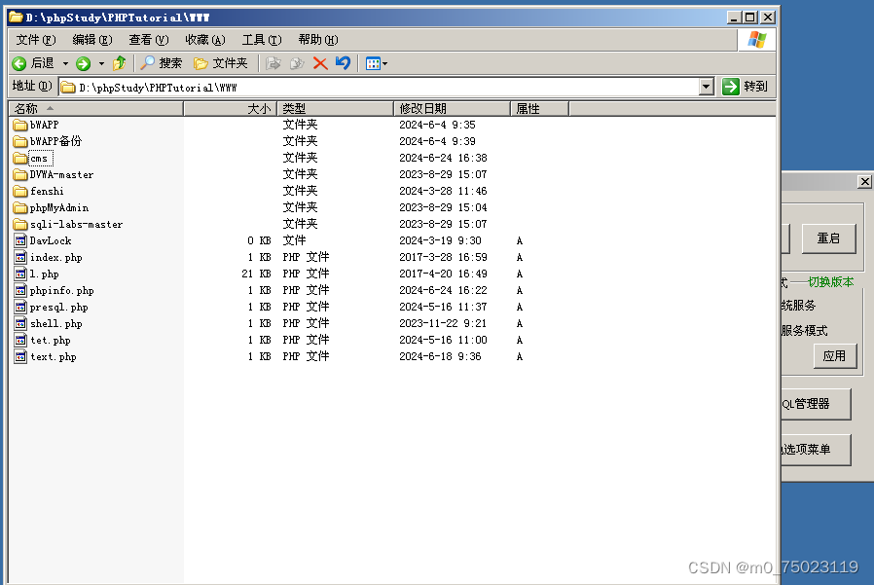874x585 pixels.
Task: Open the address bar dropdown arrow
Action: click(x=709, y=87)
